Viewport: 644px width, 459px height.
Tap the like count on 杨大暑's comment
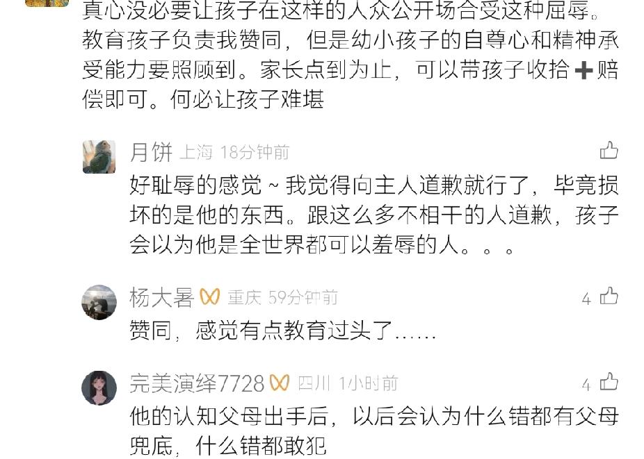tap(586, 299)
